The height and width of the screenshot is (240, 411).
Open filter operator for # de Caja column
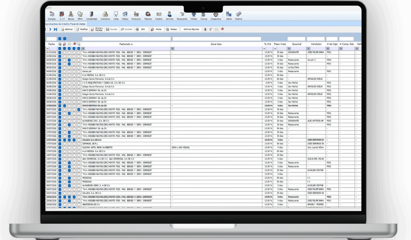[x=328, y=49]
